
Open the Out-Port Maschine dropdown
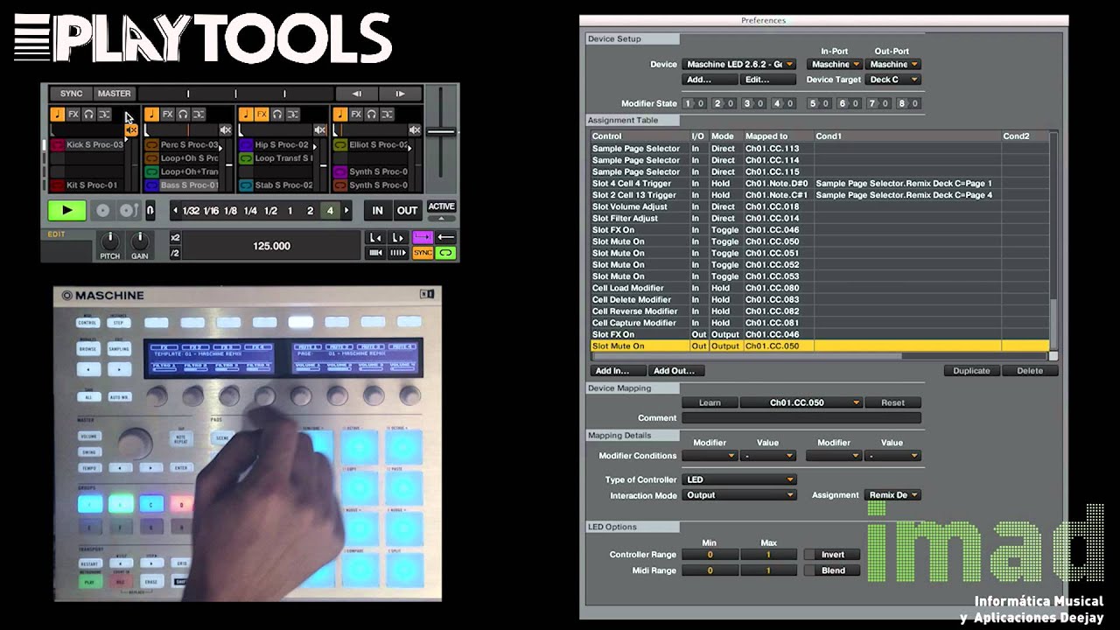pyautogui.click(x=894, y=64)
